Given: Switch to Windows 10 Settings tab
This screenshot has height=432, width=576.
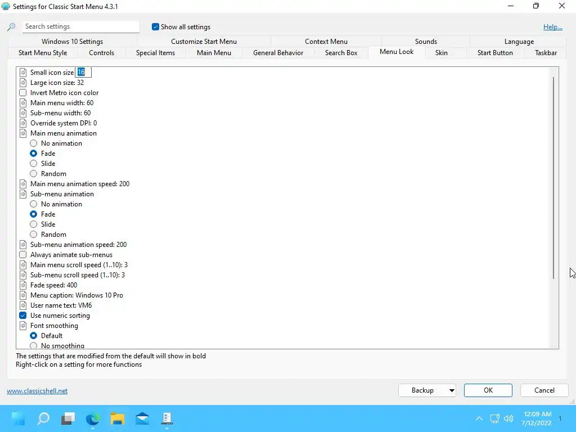Looking at the screenshot, I should click(x=72, y=42).
